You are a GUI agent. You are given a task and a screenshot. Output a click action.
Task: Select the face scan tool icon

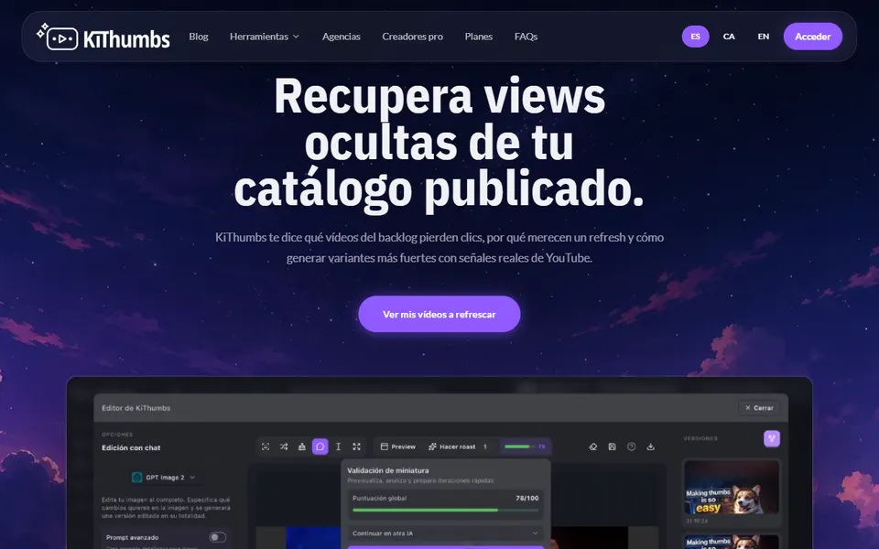click(266, 447)
